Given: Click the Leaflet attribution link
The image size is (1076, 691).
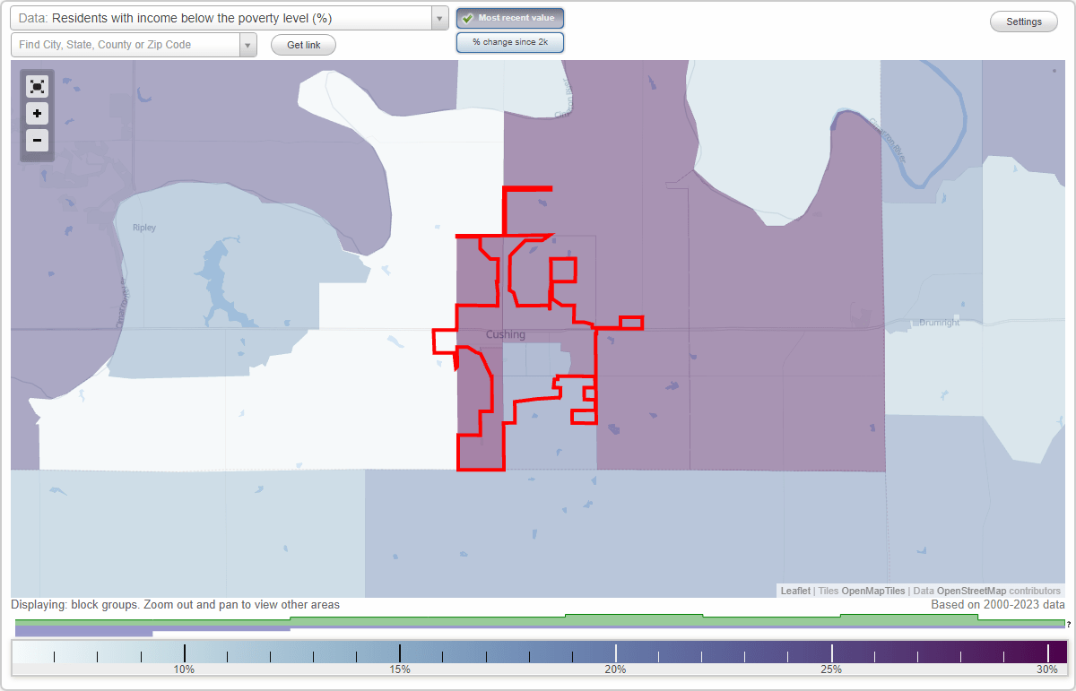Looking at the screenshot, I should pos(794,591).
